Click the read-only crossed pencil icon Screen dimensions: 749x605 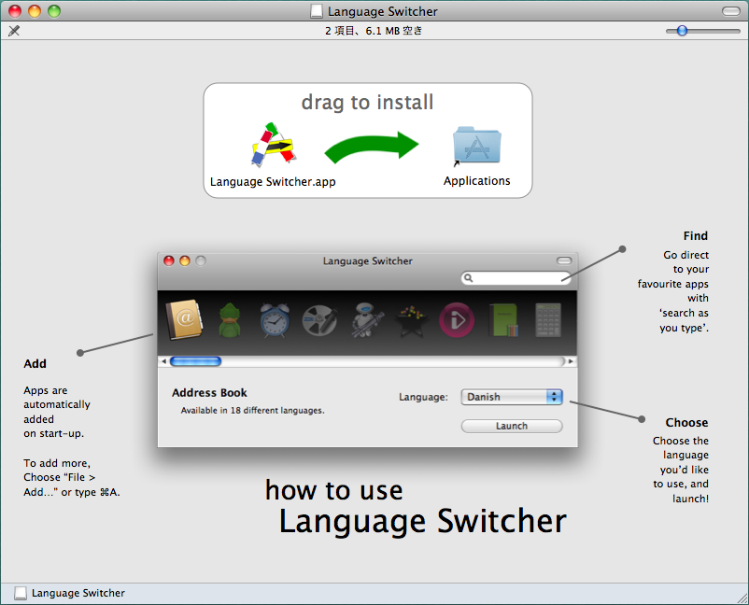click(x=14, y=31)
